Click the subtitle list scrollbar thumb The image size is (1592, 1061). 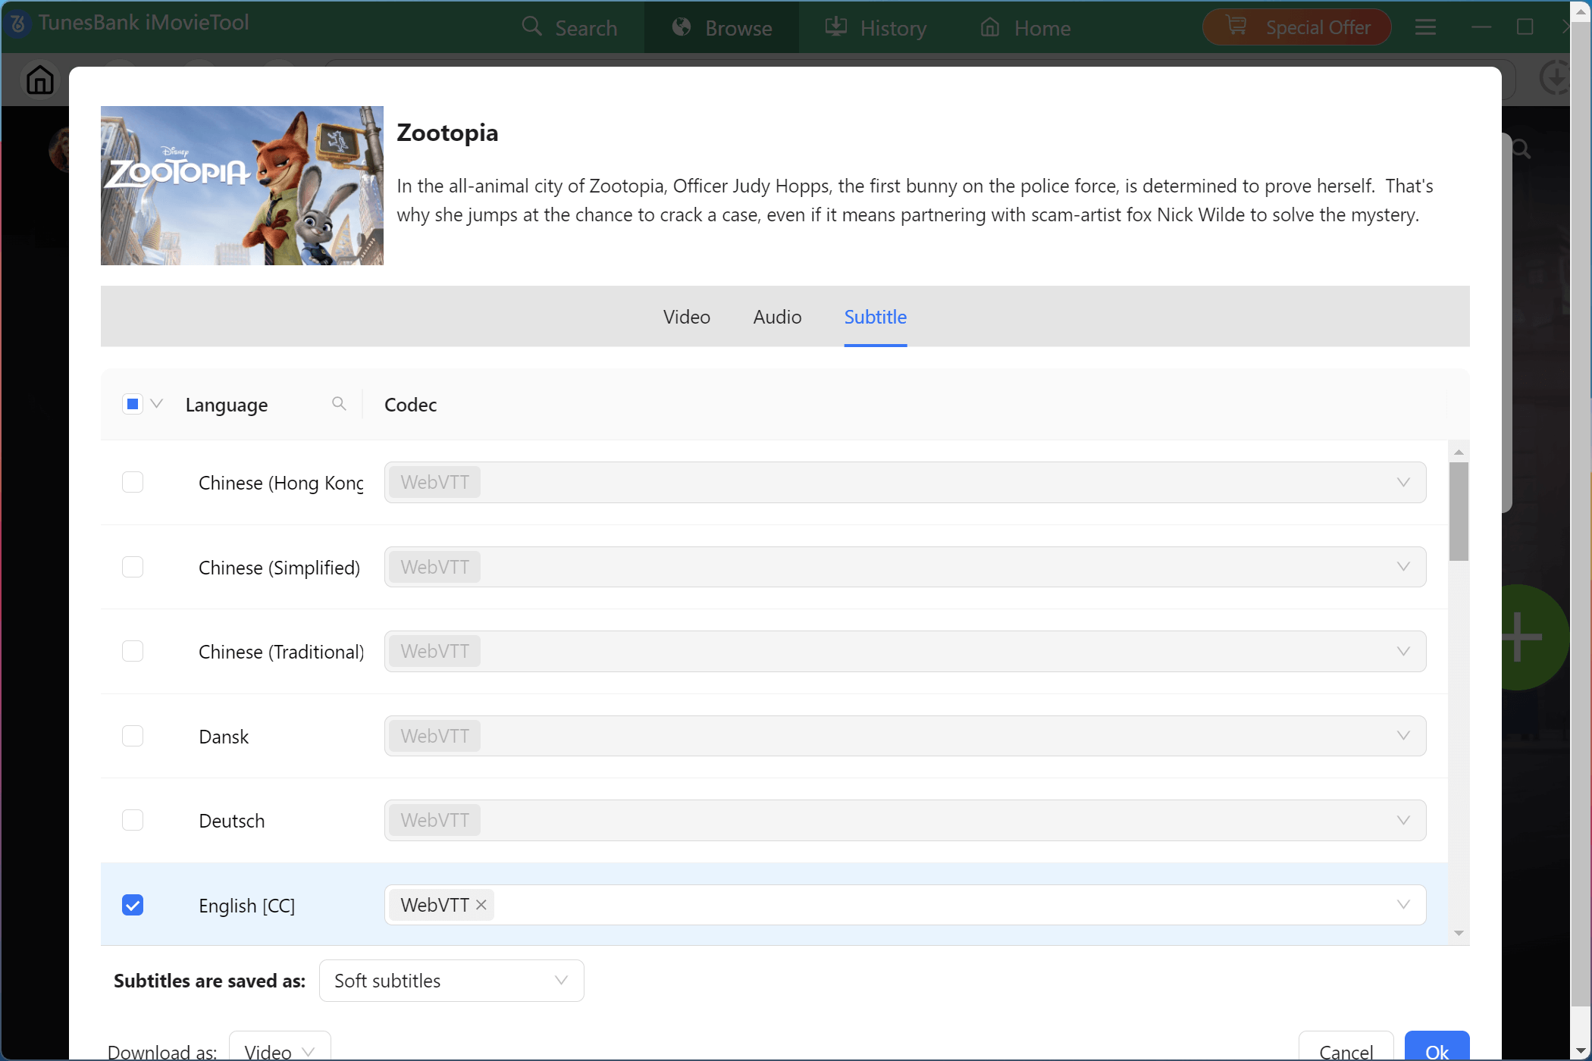point(1458,512)
